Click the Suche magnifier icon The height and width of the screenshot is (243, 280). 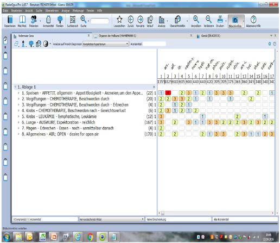tap(84, 20)
